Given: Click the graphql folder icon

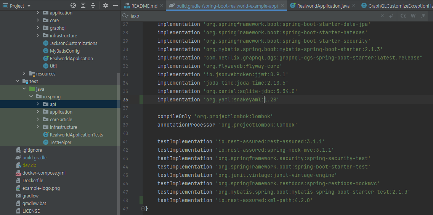Looking at the screenshot, I should [x=46, y=28].
